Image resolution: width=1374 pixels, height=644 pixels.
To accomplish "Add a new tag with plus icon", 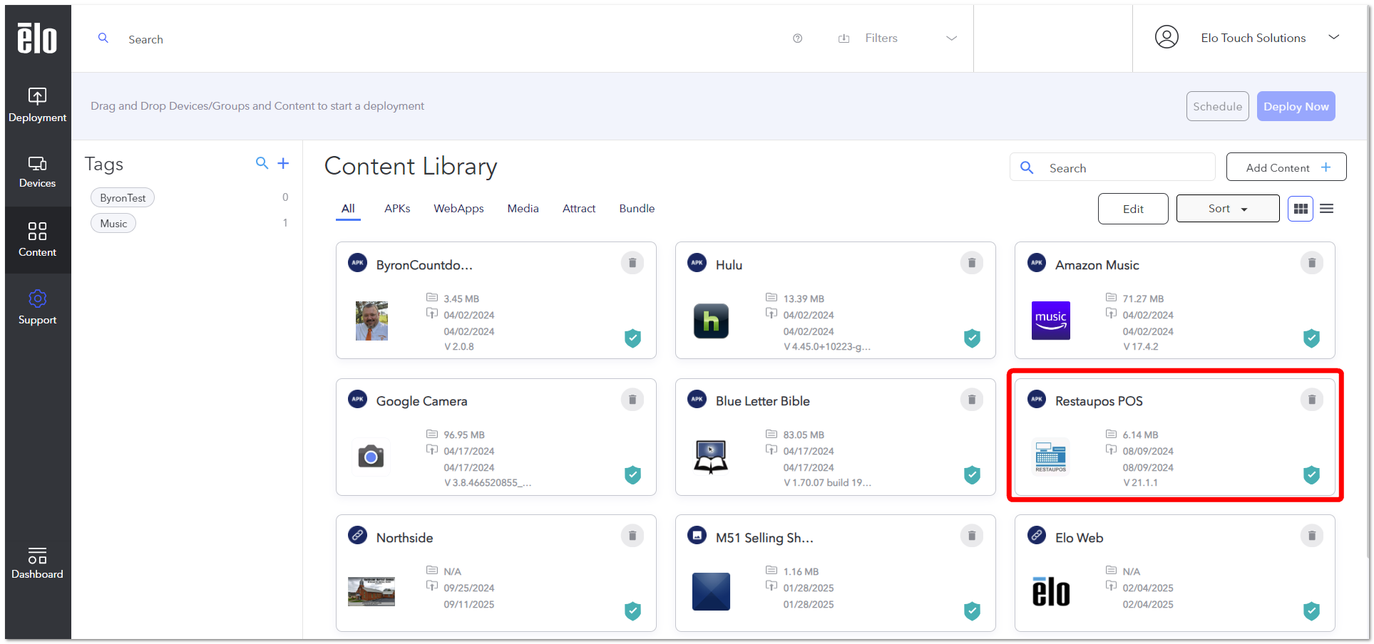I will [283, 163].
